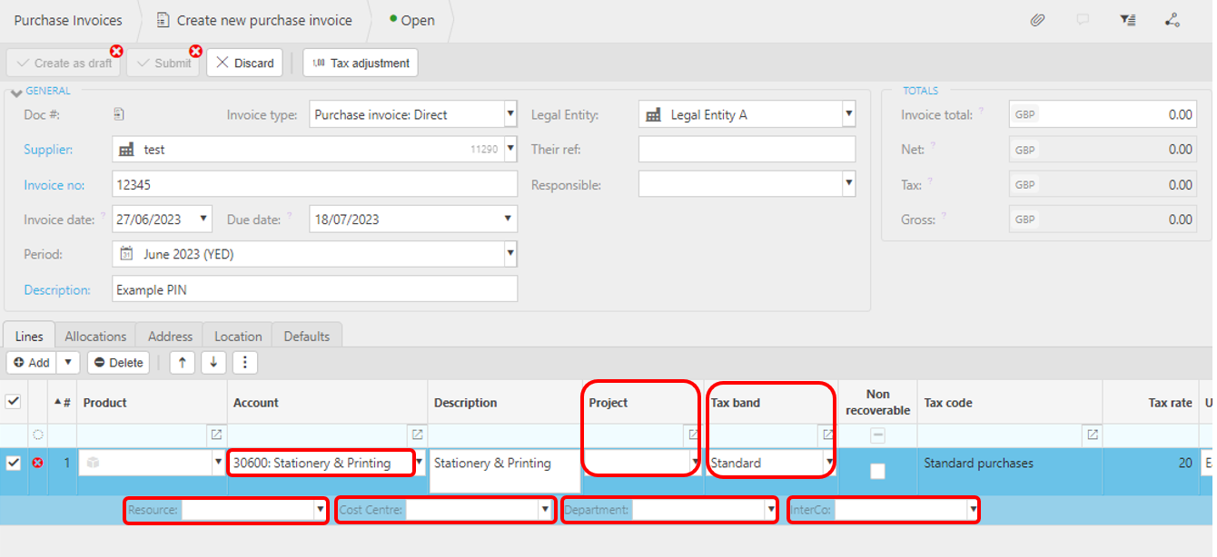Open the Responsible dropdown
Screen dimensions: 1217x557
[x=848, y=184]
